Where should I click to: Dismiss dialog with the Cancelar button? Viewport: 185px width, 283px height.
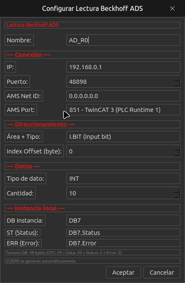click(x=162, y=273)
